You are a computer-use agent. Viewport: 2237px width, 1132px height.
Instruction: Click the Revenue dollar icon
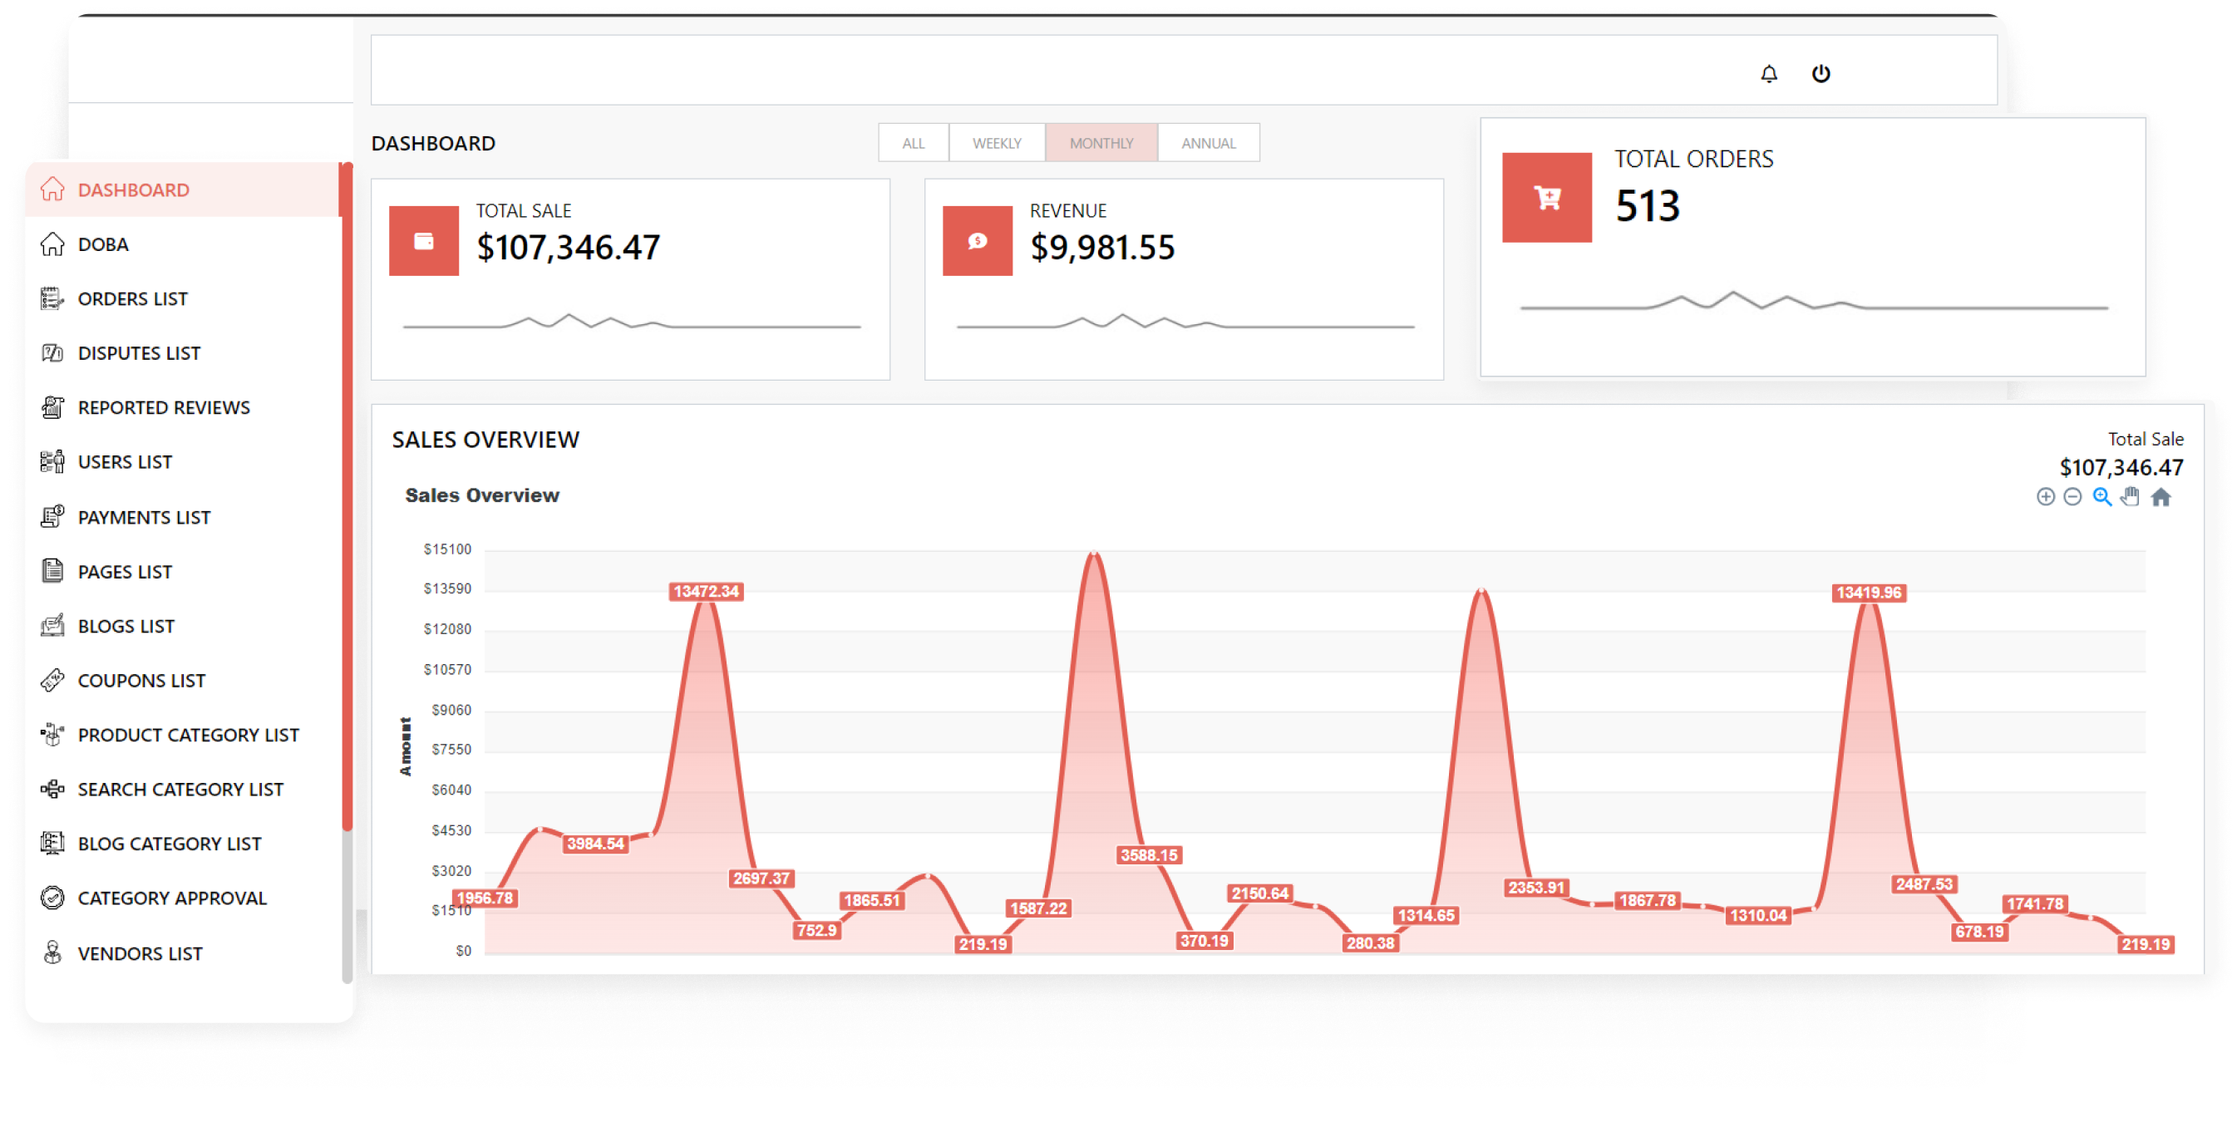(x=977, y=241)
